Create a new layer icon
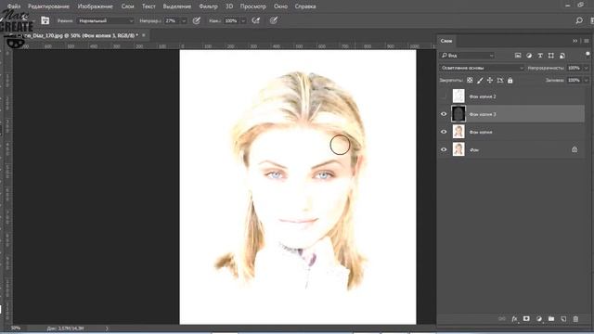This screenshot has height=334, width=594. [x=563, y=319]
